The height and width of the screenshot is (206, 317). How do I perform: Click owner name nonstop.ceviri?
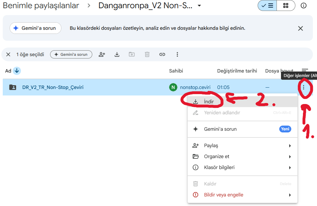pos(195,87)
